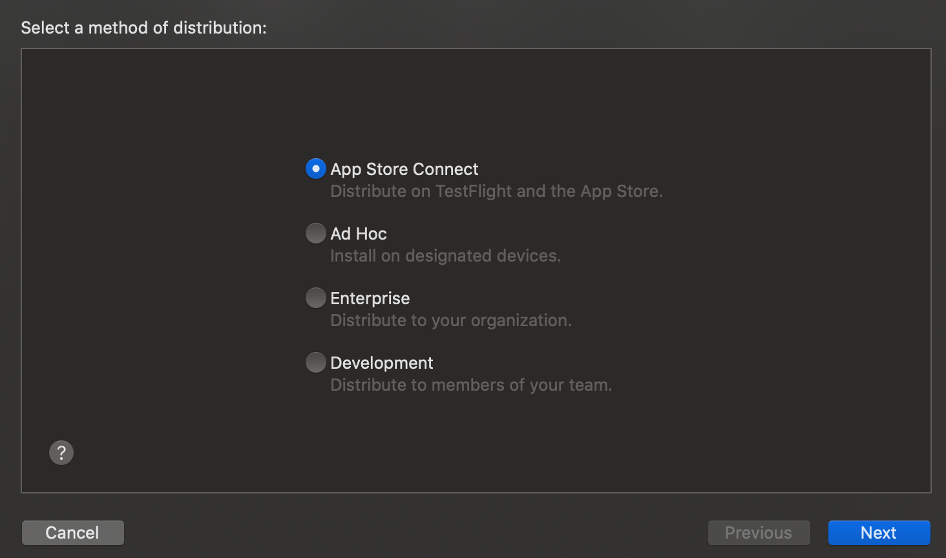This screenshot has height=558, width=946.
Task: Pick the Development radio button
Action: pyautogui.click(x=315, y=362)
